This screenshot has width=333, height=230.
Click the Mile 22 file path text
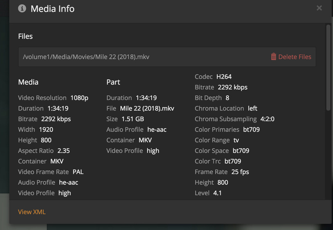click(86, 57)
